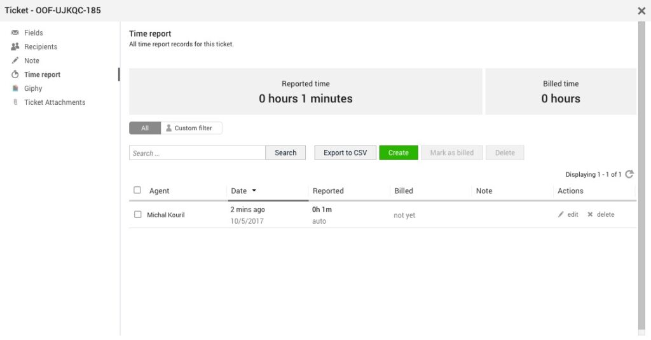
Task: Click the paperclip icon for Ticket Attachments
Action: click(15, 102)
